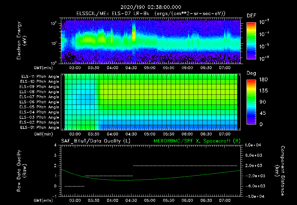Viewport: 297px width, 205px height.
Task: Click the 10^2 energy axis tick label
Action: pyautogui.click(x=54, y=23)
